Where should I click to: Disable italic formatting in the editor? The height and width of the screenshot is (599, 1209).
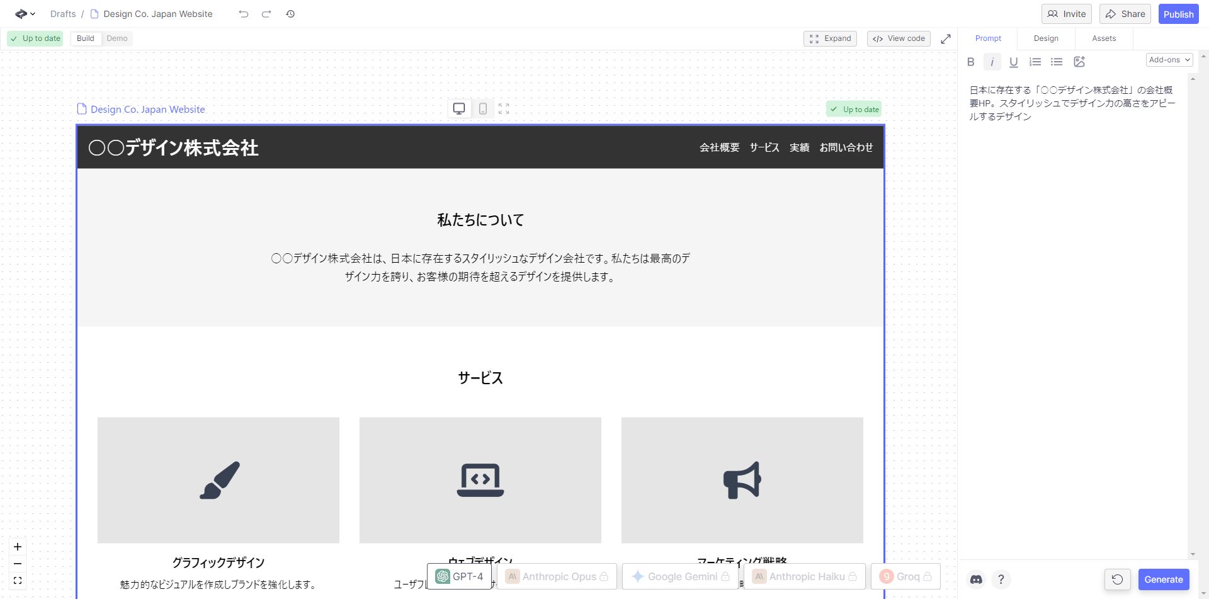coord(992,62)
